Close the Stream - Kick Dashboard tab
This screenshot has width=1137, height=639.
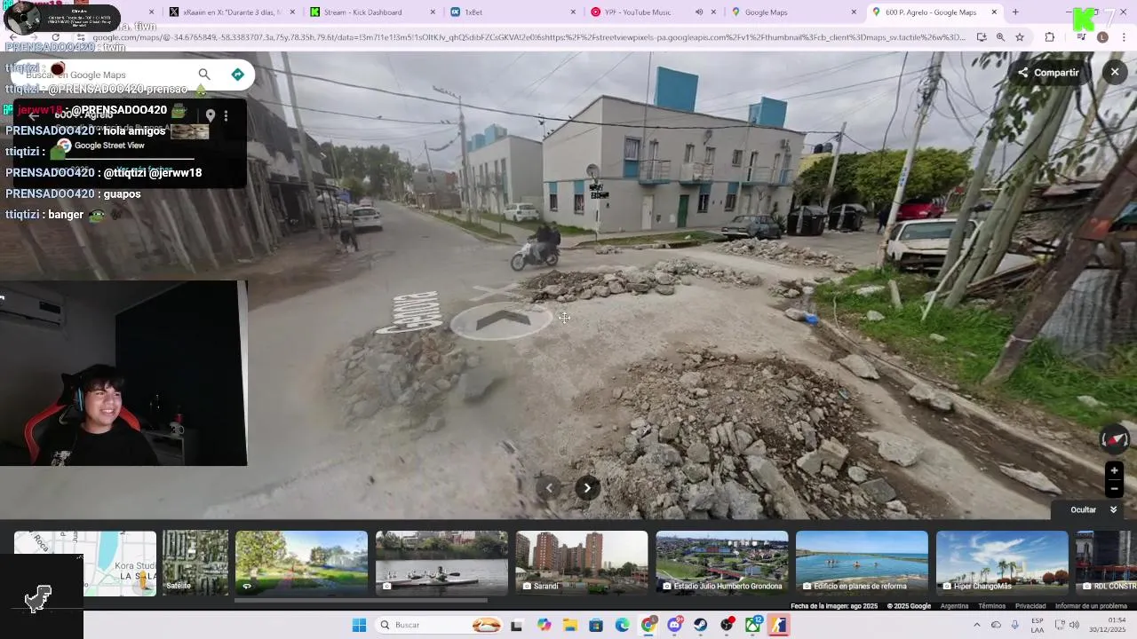tap(433, 12)
